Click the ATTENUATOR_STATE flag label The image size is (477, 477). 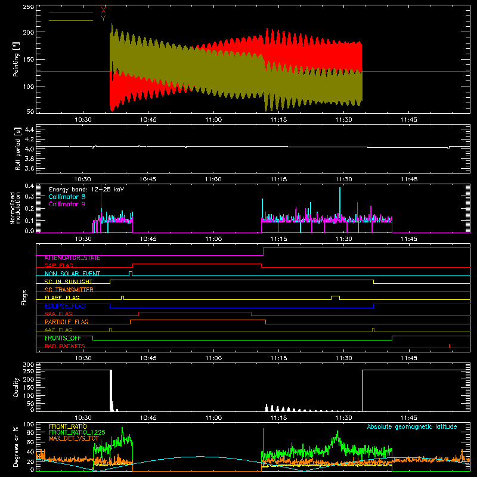tap(72, 258)
